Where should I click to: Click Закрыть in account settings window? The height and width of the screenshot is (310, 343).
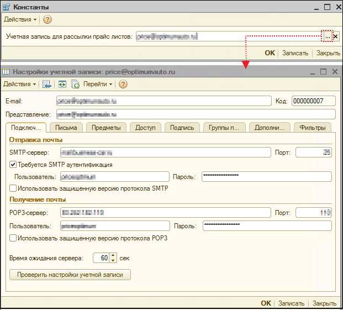tap(324, 303)
